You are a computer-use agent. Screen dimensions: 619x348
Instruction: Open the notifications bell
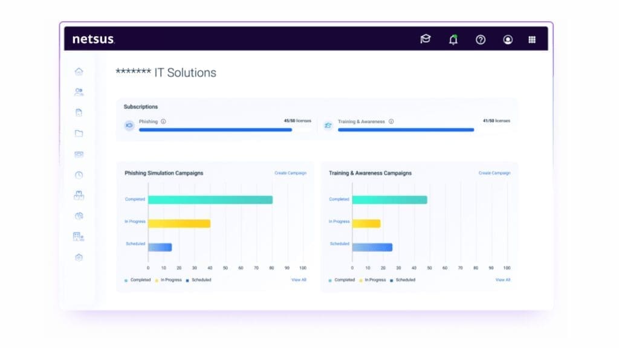(453, 39)
